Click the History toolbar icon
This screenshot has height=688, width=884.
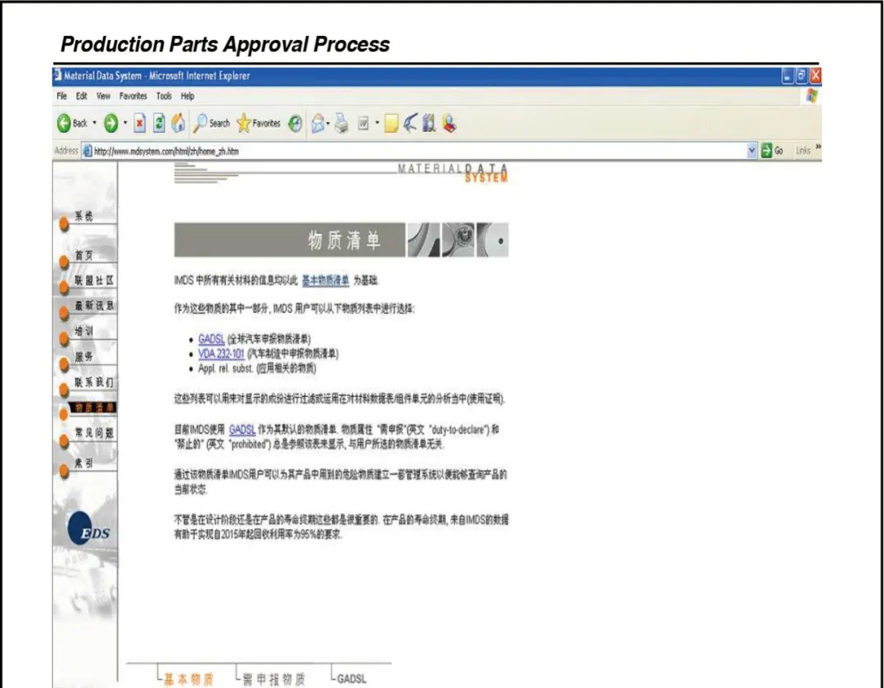point(295,123)
